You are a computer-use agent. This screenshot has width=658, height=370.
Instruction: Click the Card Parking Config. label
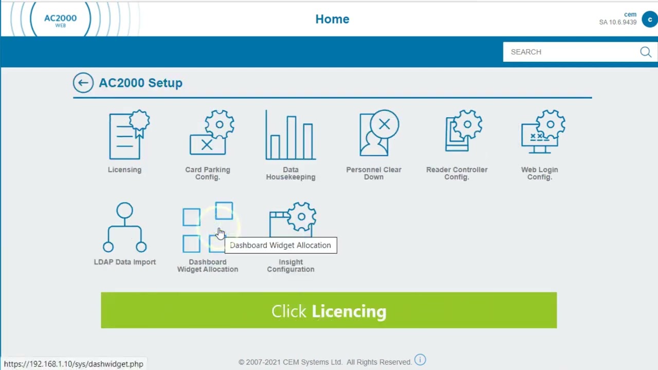[x=208, y=173]
